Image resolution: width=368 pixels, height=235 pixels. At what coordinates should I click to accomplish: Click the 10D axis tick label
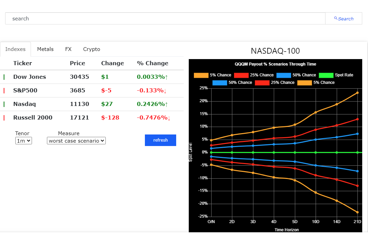pyautogui.click(x=316, y=222)
